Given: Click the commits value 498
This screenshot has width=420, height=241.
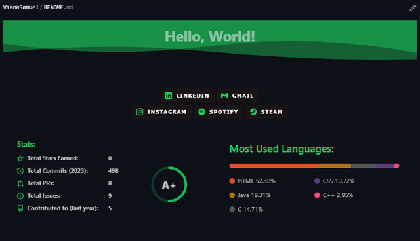Looking at the screenshot, I should (114, 171).
